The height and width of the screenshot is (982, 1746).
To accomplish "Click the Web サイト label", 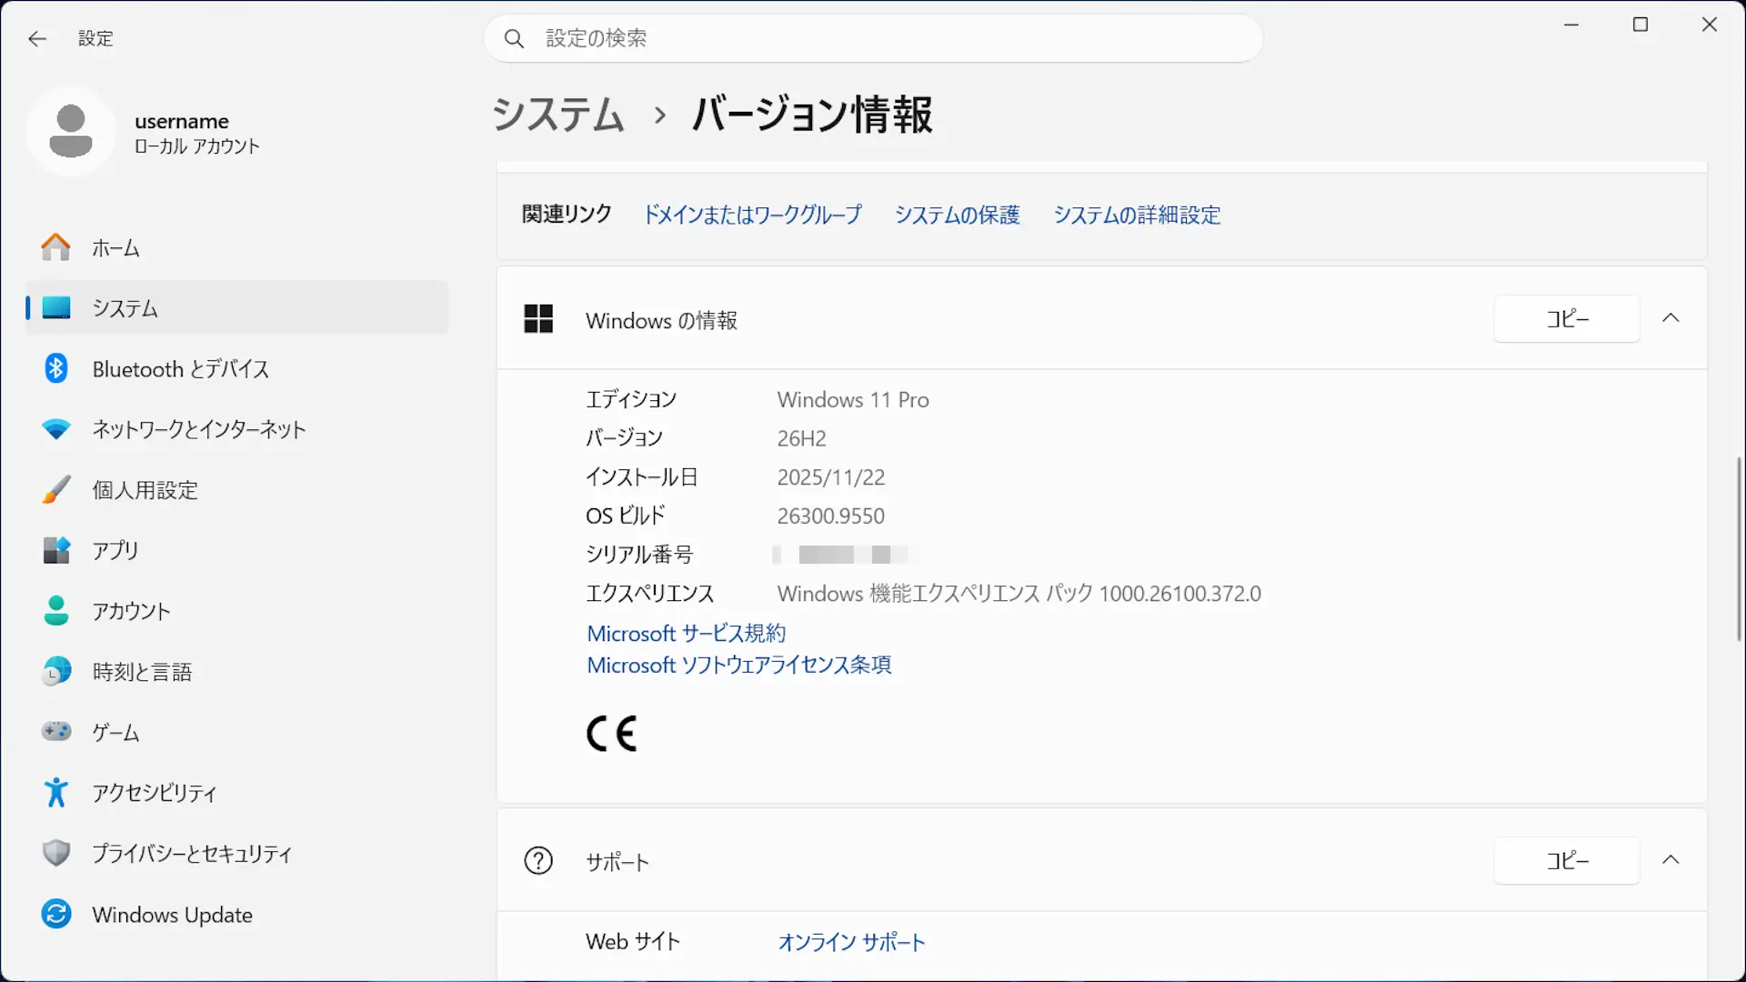I will 632,942.
